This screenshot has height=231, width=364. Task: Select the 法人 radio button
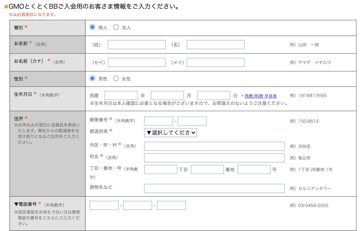click(116, 27)
